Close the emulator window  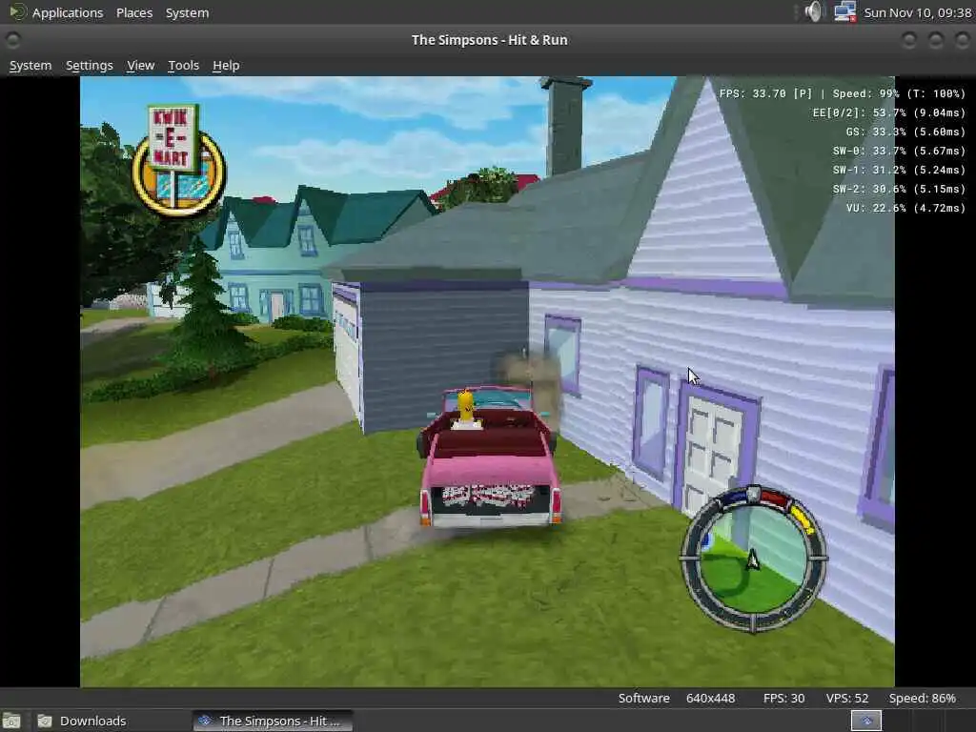pos(963,40)
